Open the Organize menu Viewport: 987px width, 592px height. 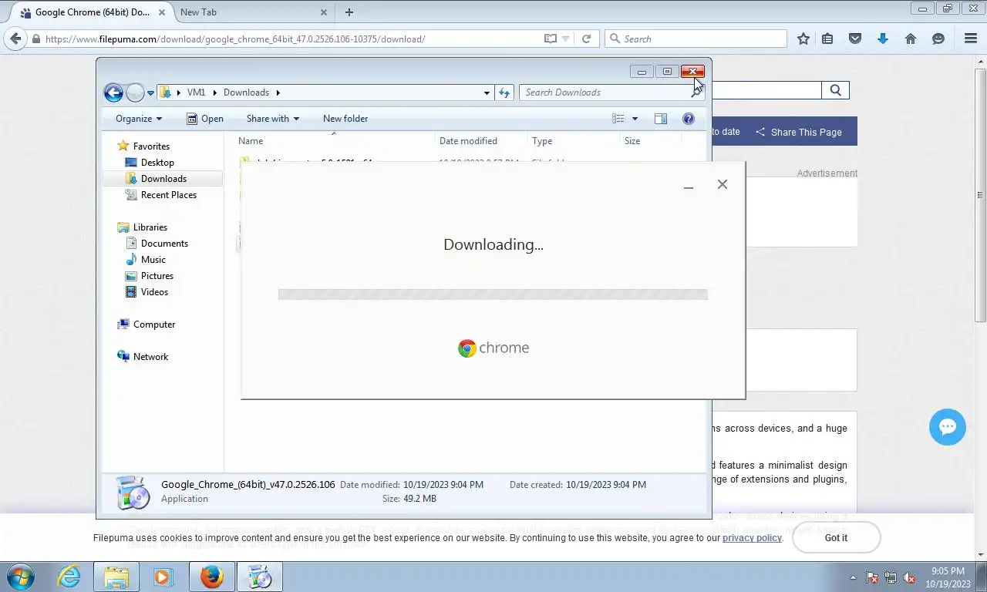[x=139, y=119]
